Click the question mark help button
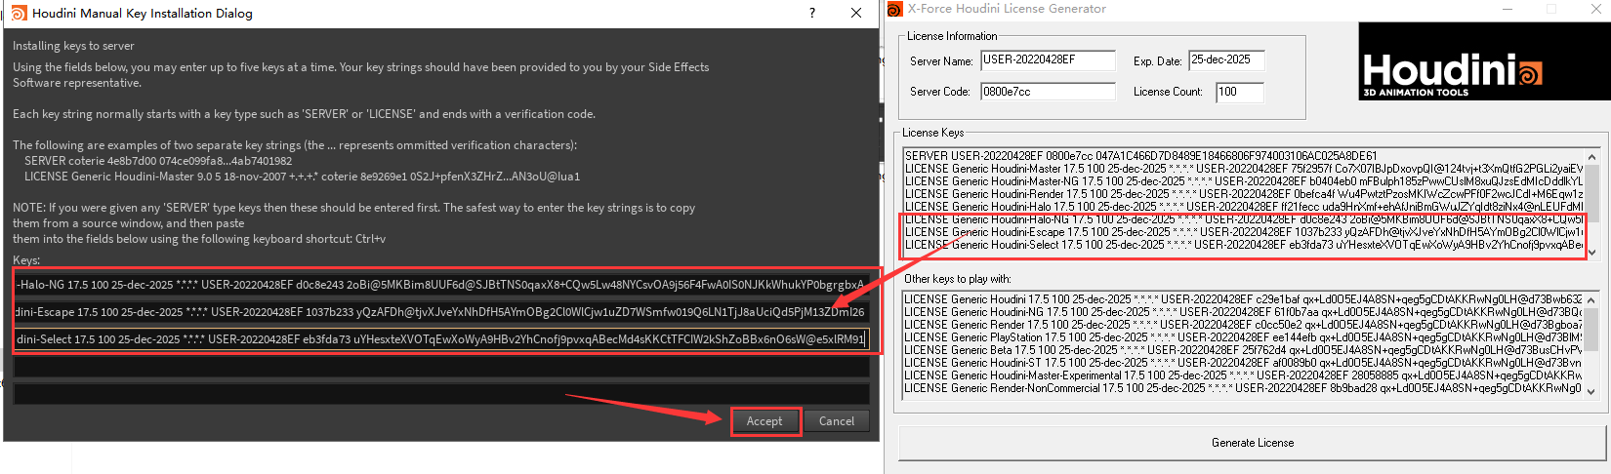The height and width of the screenshot is (474, 1611). (x=812, y=13)
